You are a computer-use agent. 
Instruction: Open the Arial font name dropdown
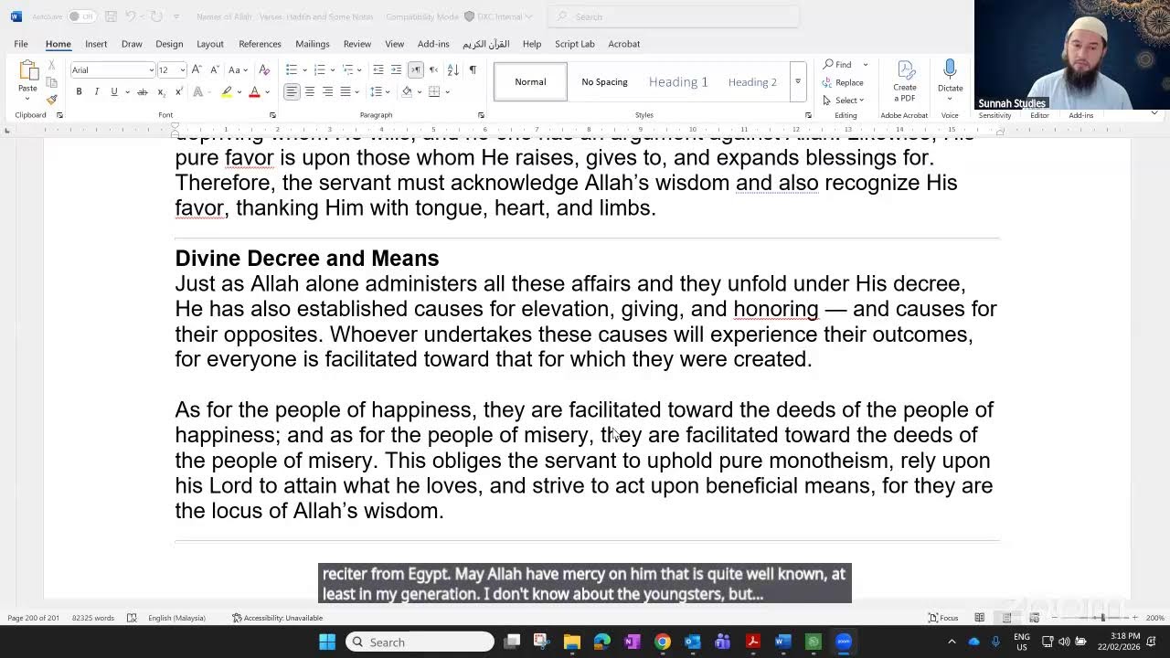tap(152, 70)
